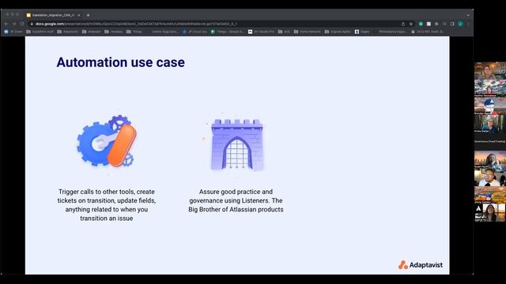The height and width of the screenshot is (284, 506).
Task: Click text 'Trigger calls to other tools, create'
Action: pos(107,192)
